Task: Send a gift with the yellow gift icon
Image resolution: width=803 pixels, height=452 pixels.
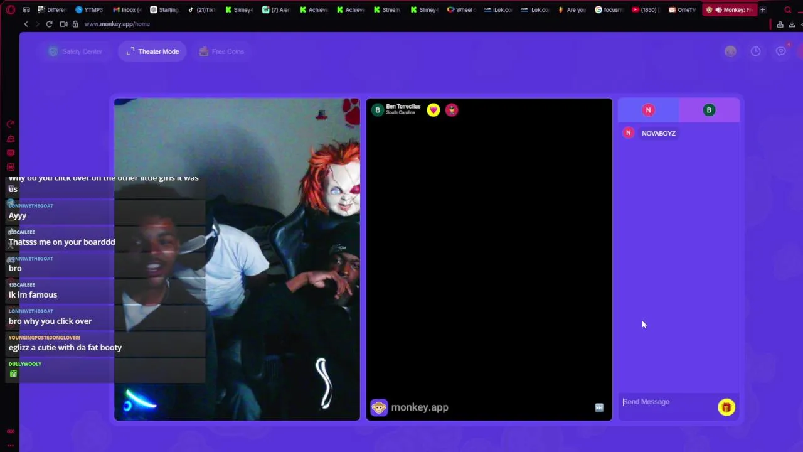Action: pyautogui.click(x=726, y=407)
